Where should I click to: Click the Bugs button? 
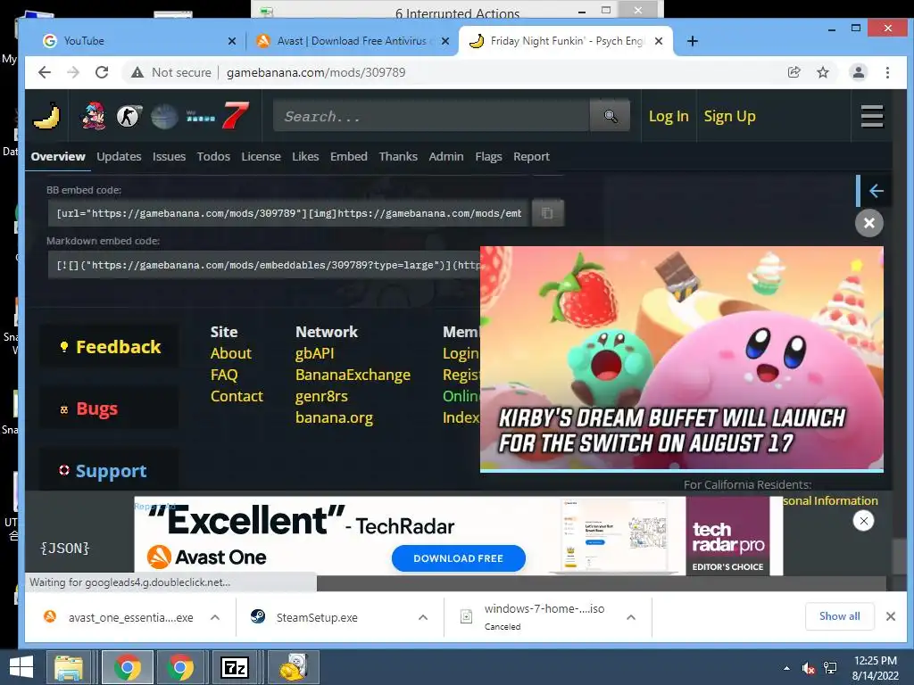pos(109,409)
